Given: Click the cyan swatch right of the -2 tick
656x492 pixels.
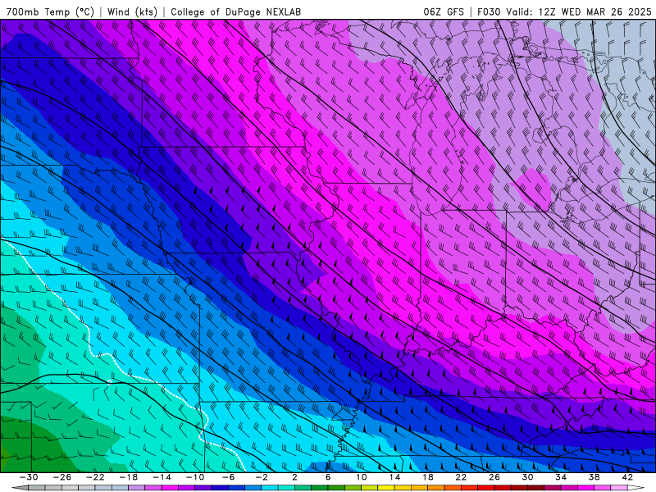Looking at the screenshot, I should pyautogui.click(x=270, y=488).
